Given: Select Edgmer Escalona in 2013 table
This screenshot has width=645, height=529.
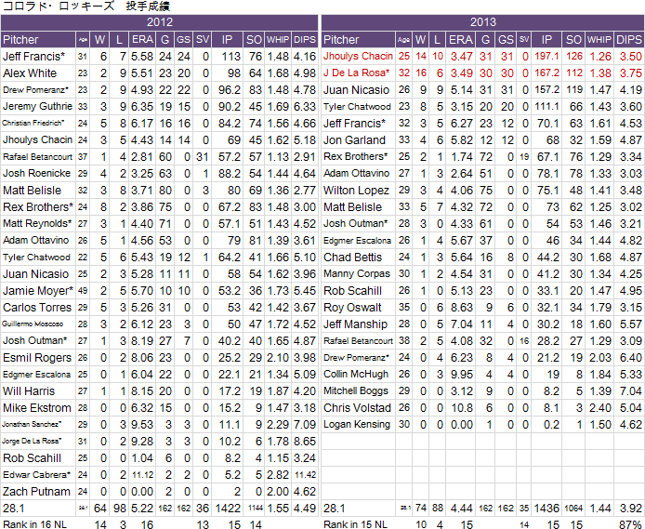Looking at the screenshot, I should point(358,241).
